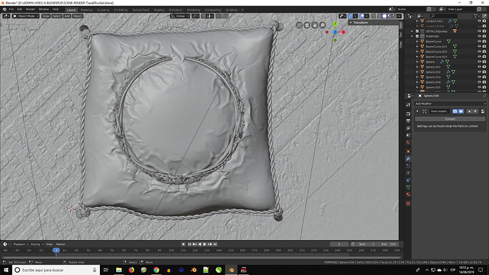Toggle particle modifier viewport visibility
Screen dimensions: 489x275
(461, 111)
